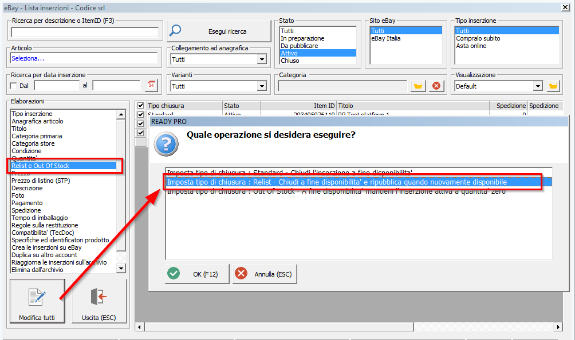The height and width of the screenshot is (340, 575).
Task: Select Crea le inserzioni su eBay item
Action: (x=46, y=247)
